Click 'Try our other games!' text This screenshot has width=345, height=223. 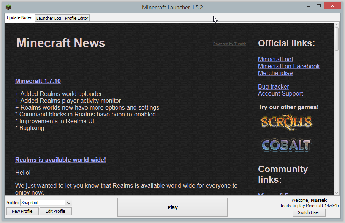click(288, 107)
